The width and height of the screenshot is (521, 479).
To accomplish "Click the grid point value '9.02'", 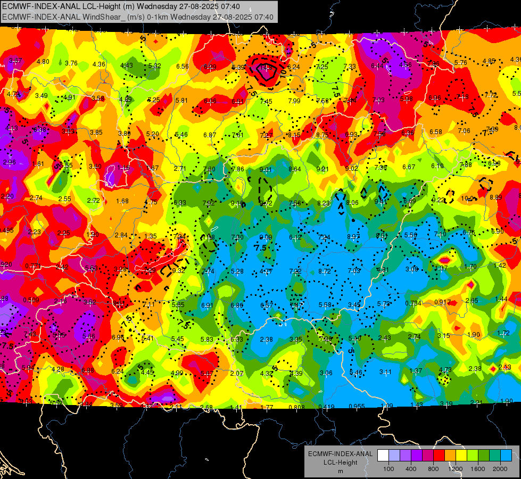I will click(x=352, y=169).
